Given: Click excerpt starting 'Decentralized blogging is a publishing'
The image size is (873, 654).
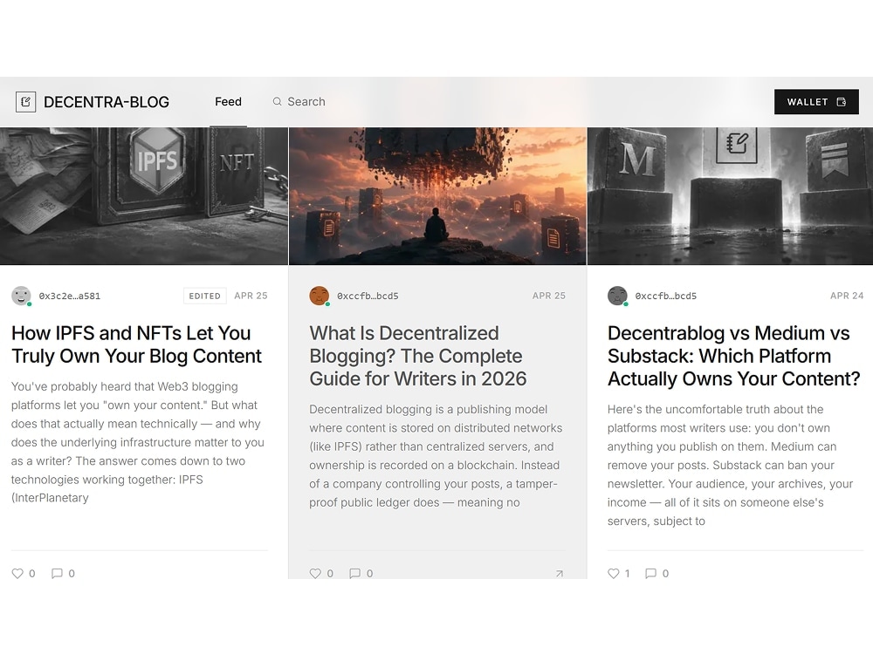Looking at the screenshot, I should click(x=436, y=456).
